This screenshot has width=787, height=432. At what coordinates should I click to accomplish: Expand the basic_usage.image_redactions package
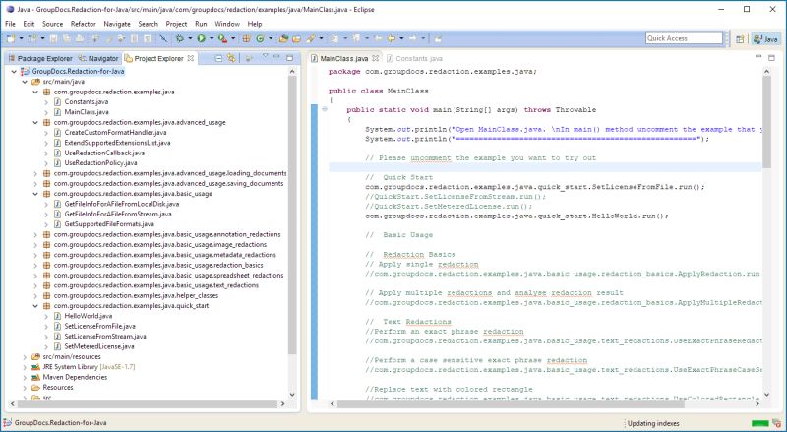(x=35, y=245)
